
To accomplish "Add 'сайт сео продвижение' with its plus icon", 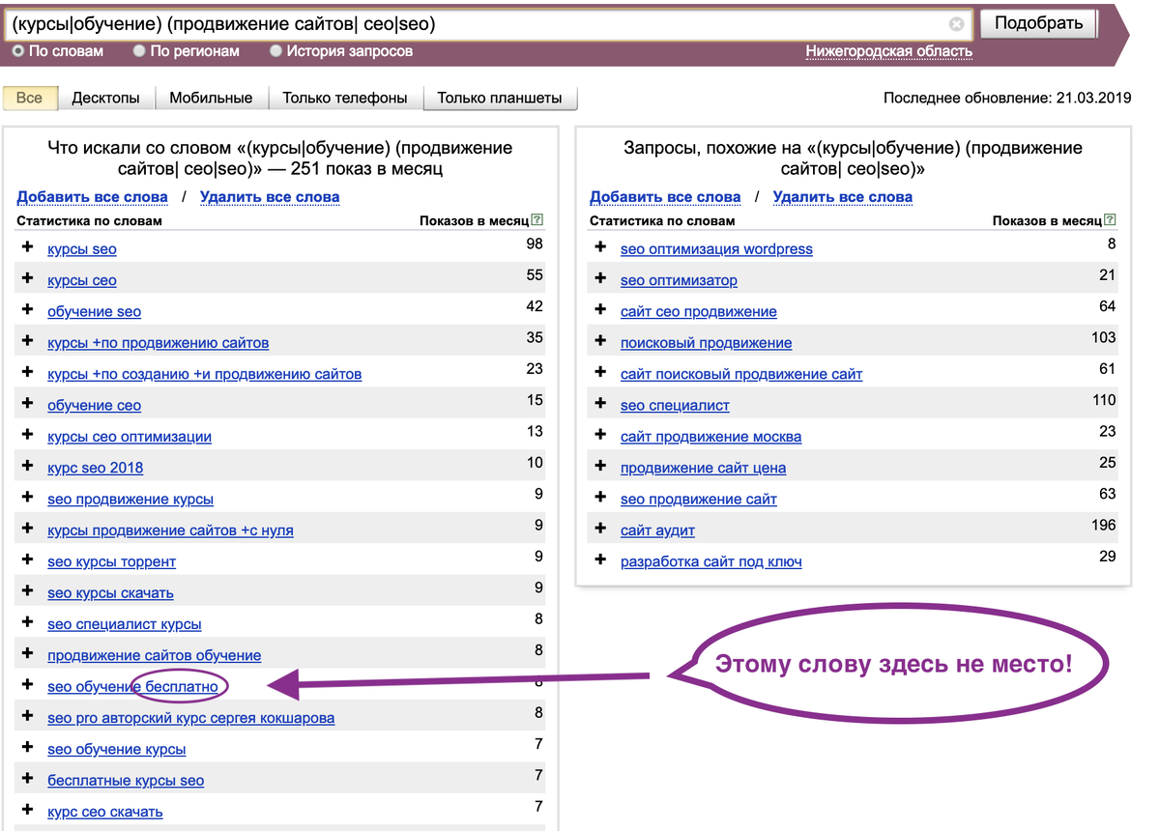I will pyautogui.click(x=601, y=311).
